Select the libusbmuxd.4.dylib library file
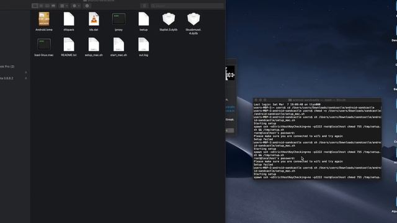 (x=194, y=19)
